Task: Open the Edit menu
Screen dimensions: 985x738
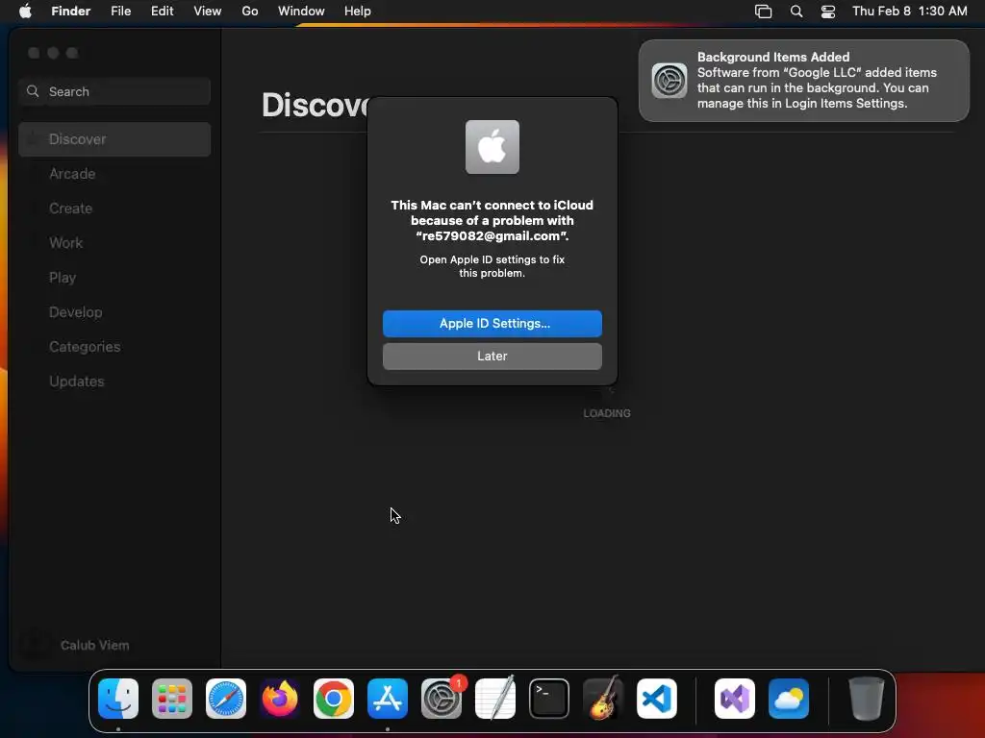Action: tap(162, 12)
